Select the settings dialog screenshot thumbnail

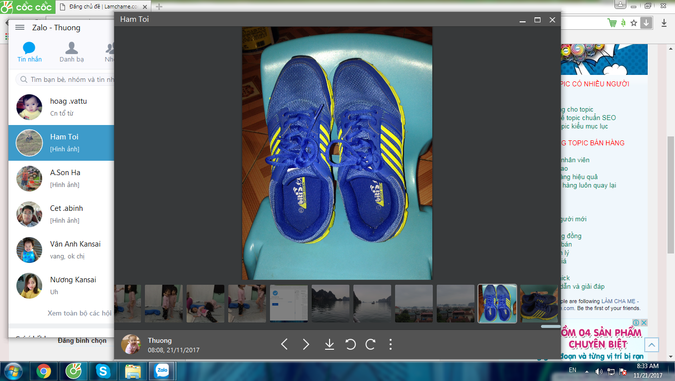289,304
